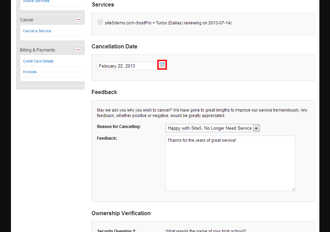Click the site5demo.com hostPro service text
Viewport: 330px width, 232px height.
click(x=168, y=23)
